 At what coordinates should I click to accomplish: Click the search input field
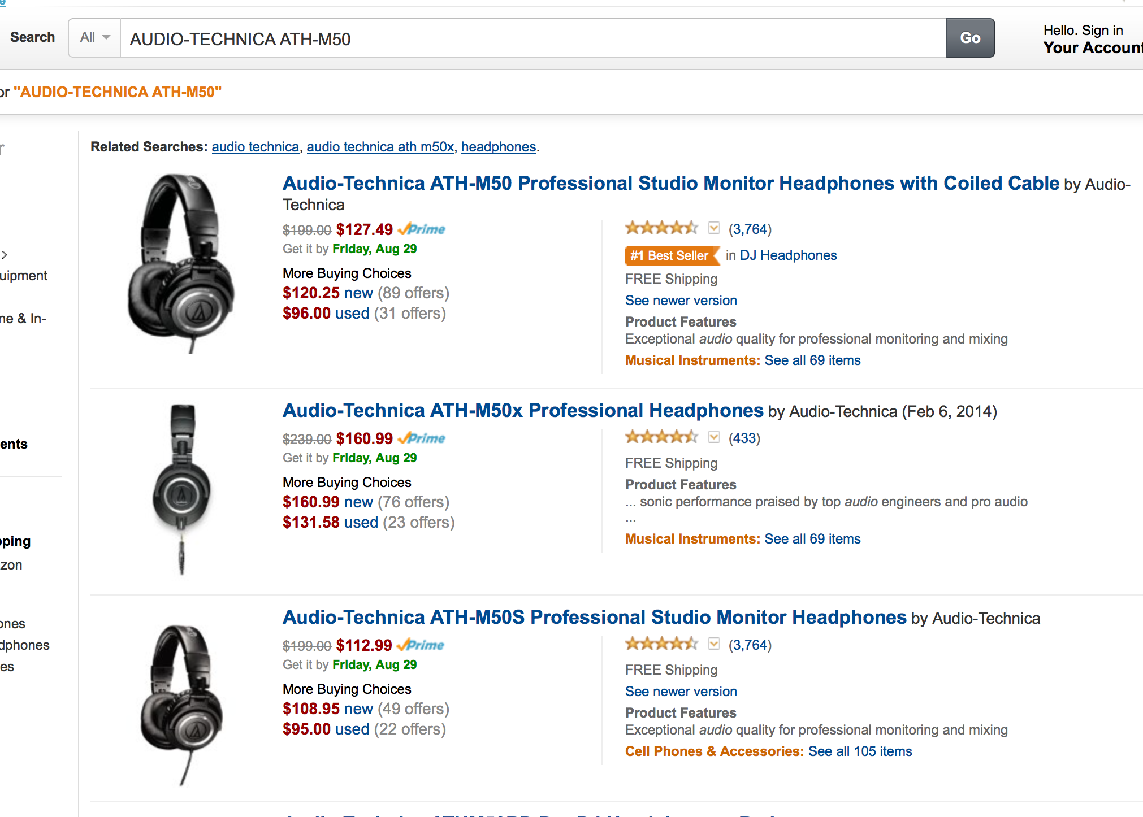531,38
